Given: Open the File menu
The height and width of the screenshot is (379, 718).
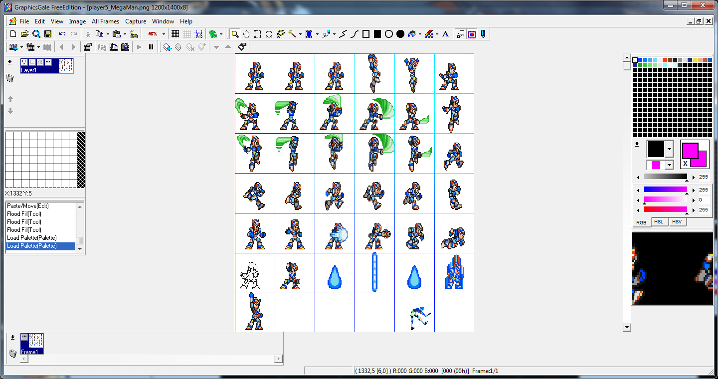Looking at the screenshot, I should (24, 21).
